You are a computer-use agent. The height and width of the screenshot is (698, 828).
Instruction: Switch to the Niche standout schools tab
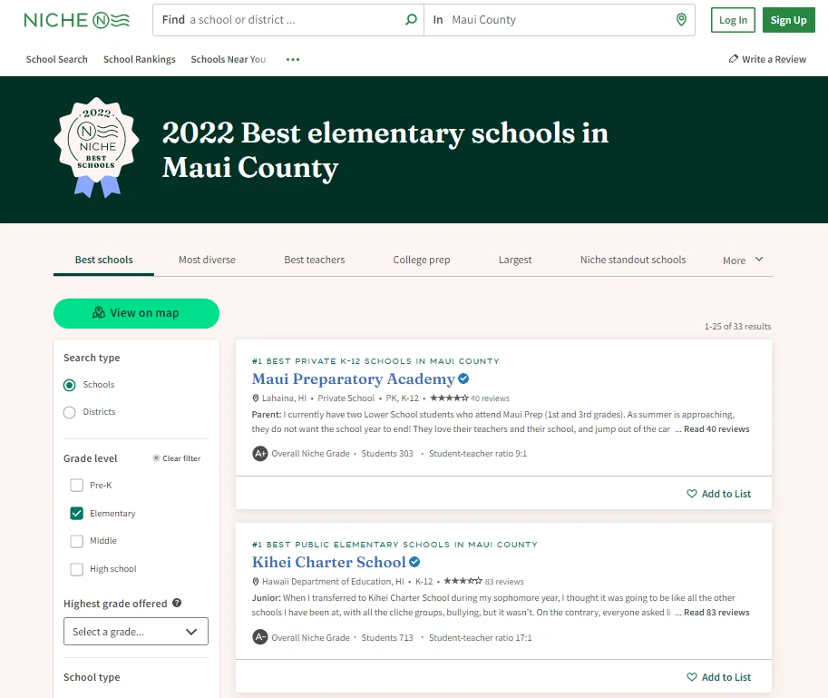point(633,260)
